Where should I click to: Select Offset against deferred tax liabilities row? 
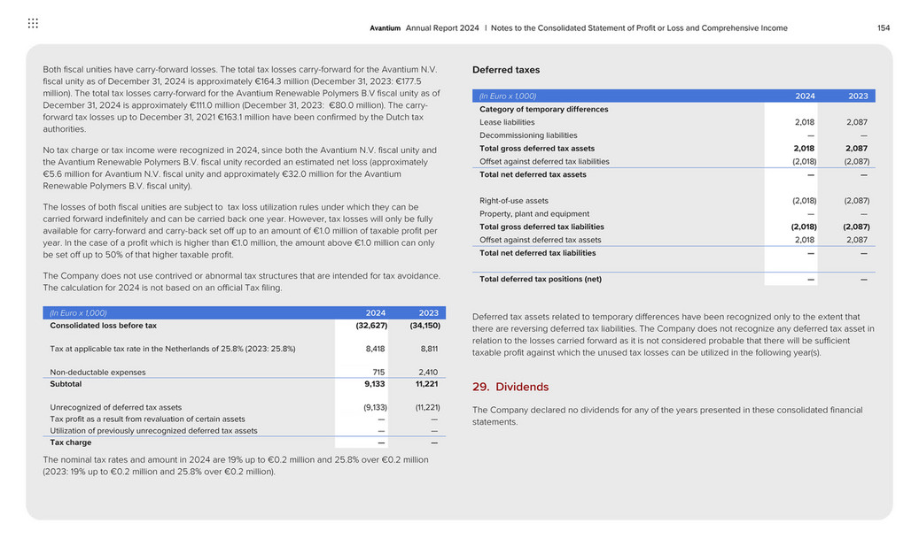[x=674, y=162]
